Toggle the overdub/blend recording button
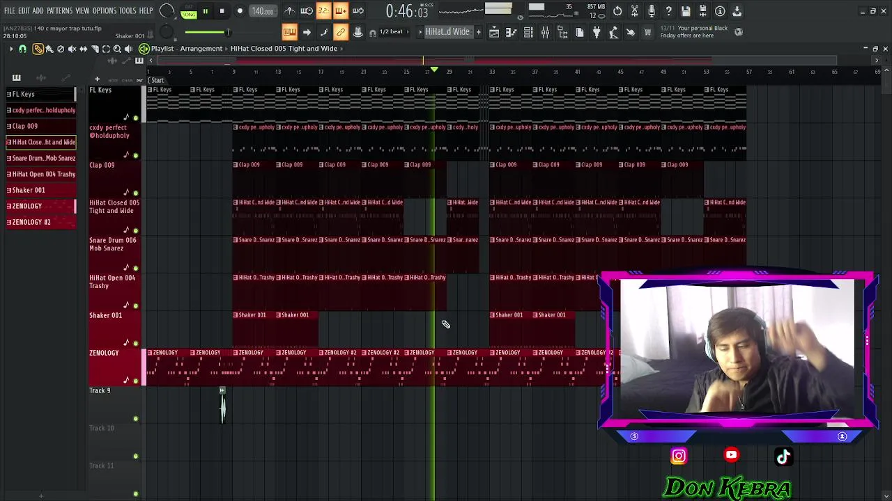892x501 pixels. click(x=341, y=11)
